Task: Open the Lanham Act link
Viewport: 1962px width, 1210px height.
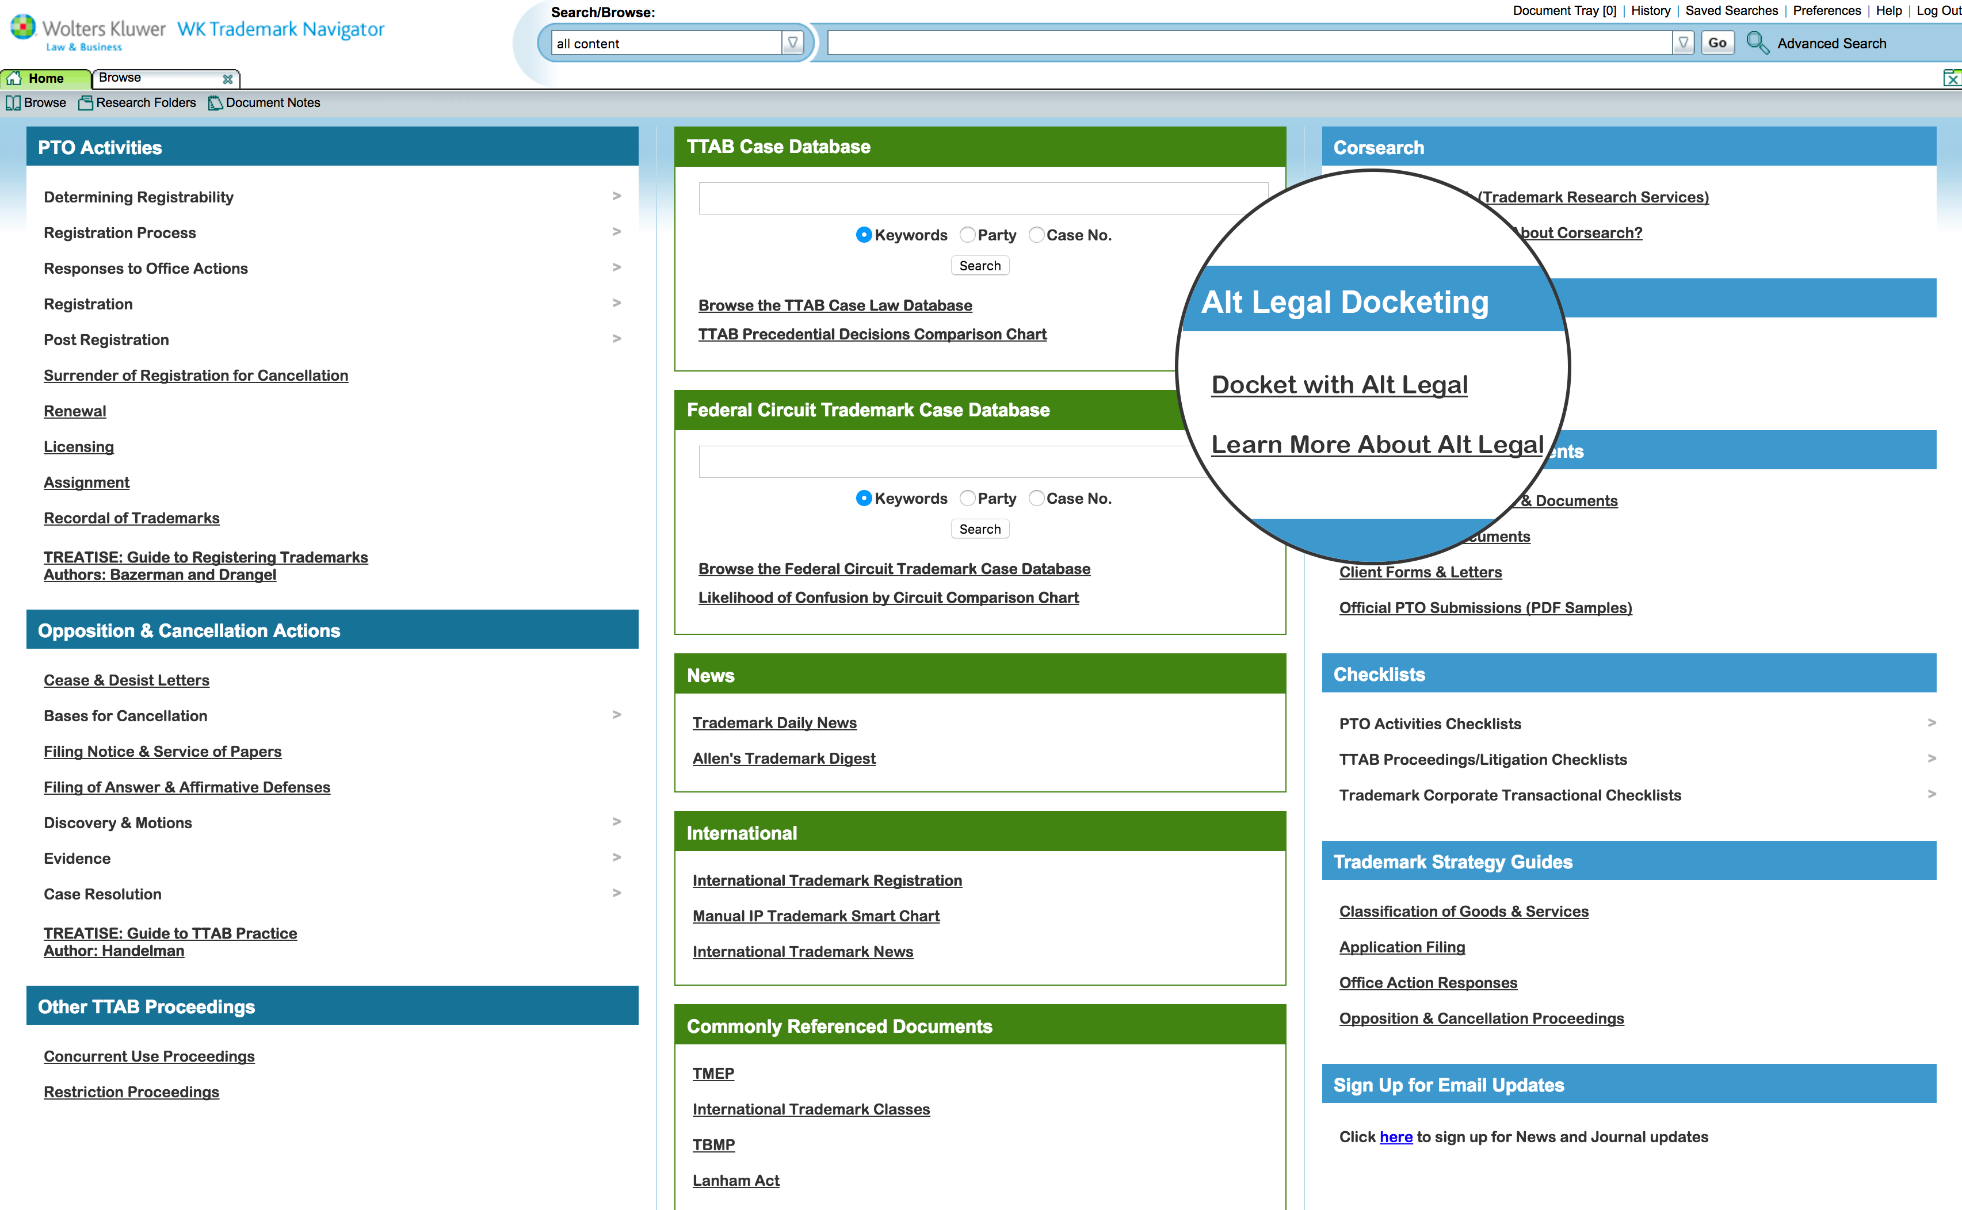Action: click(x=736, y=1181)
